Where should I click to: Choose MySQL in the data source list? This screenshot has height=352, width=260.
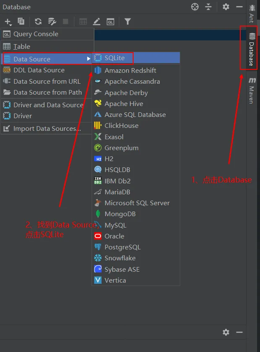click(115, 225)
